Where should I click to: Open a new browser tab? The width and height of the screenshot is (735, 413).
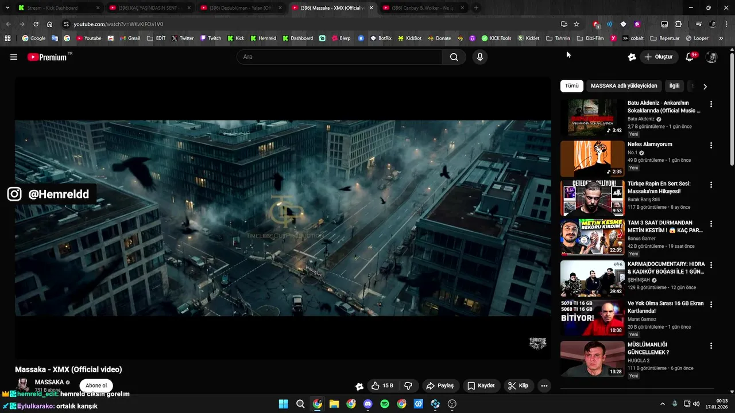tap(476, 8)
